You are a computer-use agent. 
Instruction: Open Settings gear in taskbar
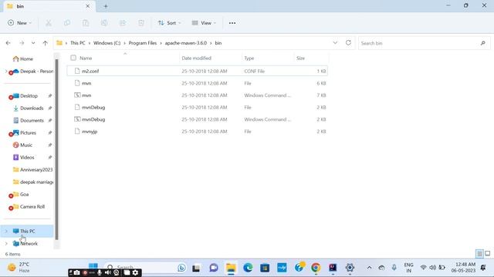pos(350,268)
